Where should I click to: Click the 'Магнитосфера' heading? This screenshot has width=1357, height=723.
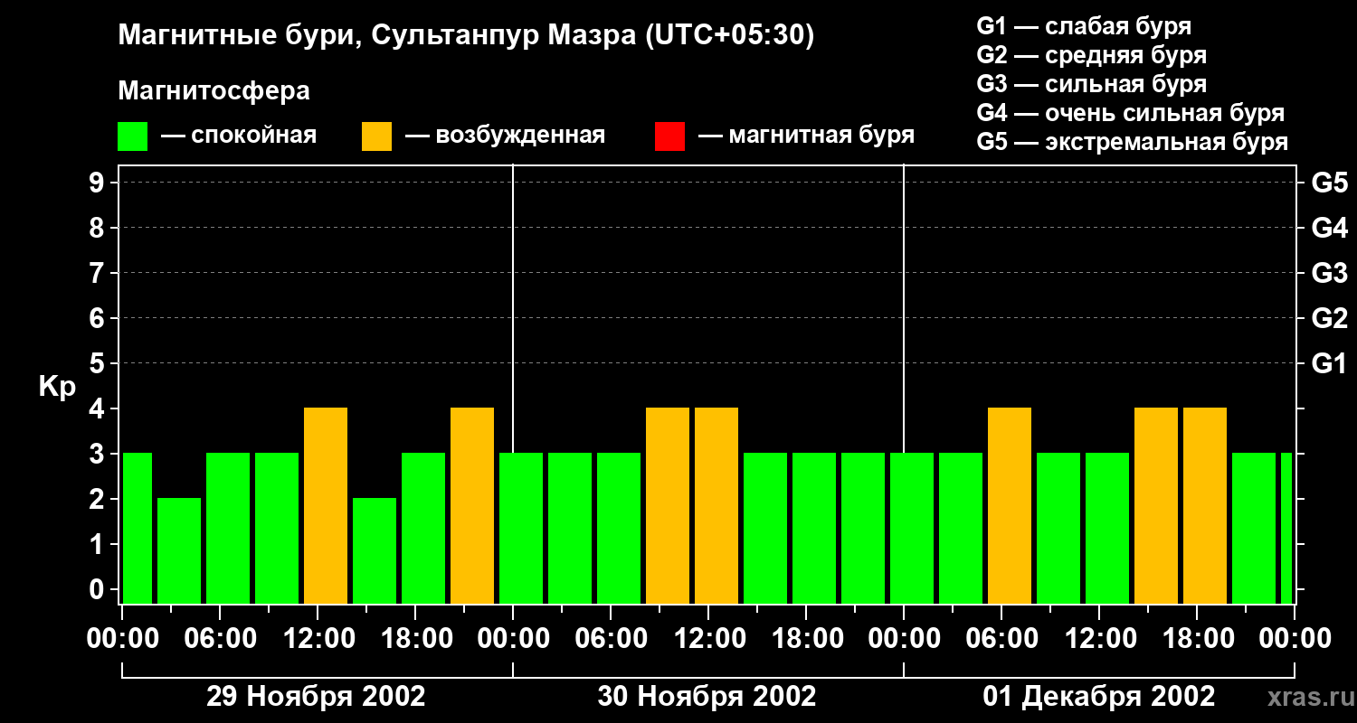click(214, 91)
